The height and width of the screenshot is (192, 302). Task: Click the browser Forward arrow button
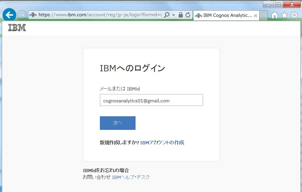pyautogui.click(x=22, y=15)
